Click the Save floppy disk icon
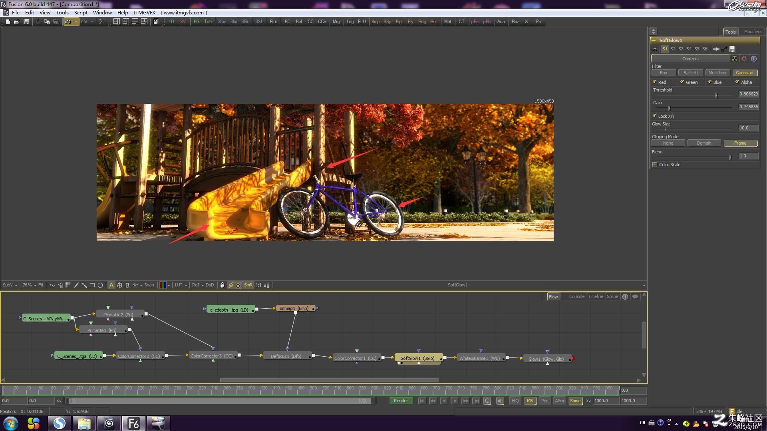This screenshot has height=431, width=767. pyautogui.click(x=26, y=22)
